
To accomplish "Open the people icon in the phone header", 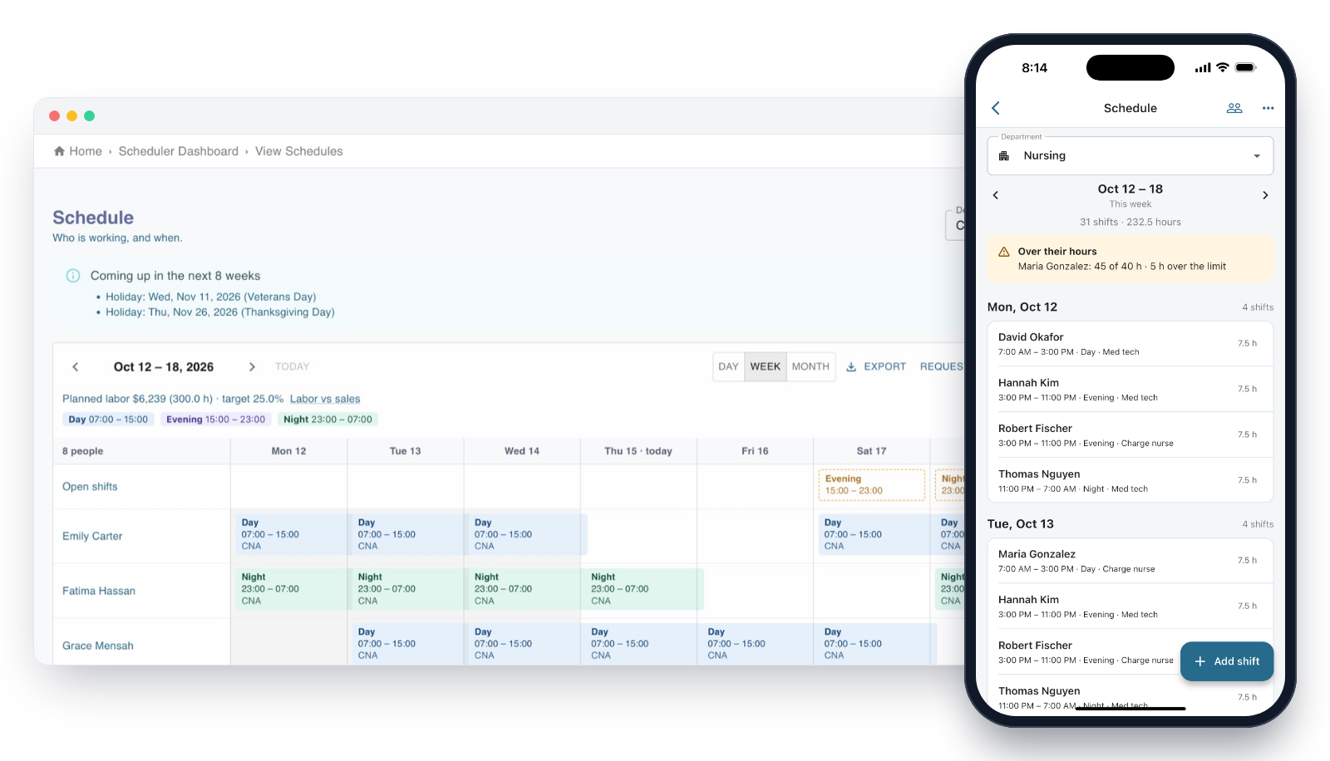I will click(x=1234, y=108).
